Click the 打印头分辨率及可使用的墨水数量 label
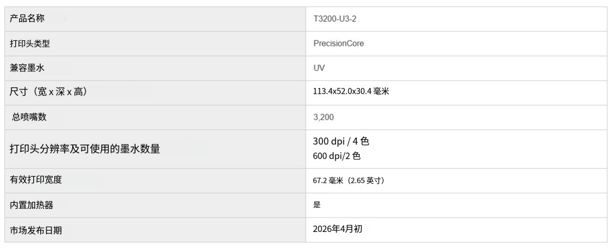Viewport: 613px width, 248px height. [85, 149]
